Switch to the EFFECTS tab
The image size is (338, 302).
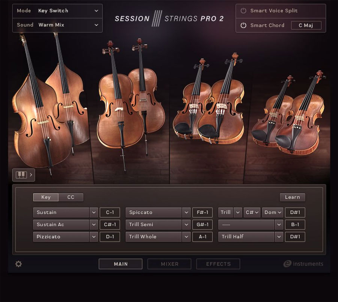click(x=218, y=264)
